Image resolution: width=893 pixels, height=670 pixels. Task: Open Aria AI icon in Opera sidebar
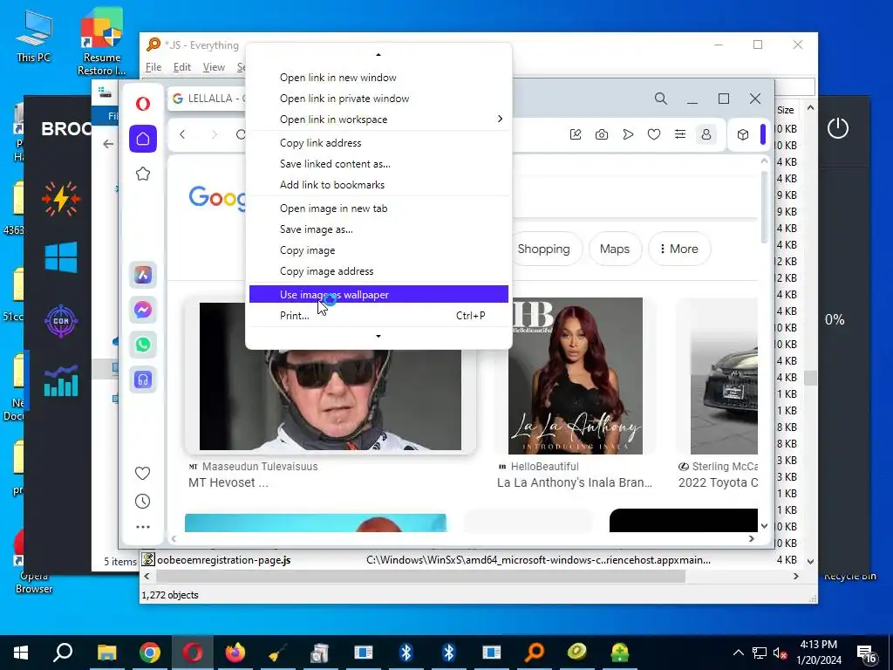click(x=143, y=275)
